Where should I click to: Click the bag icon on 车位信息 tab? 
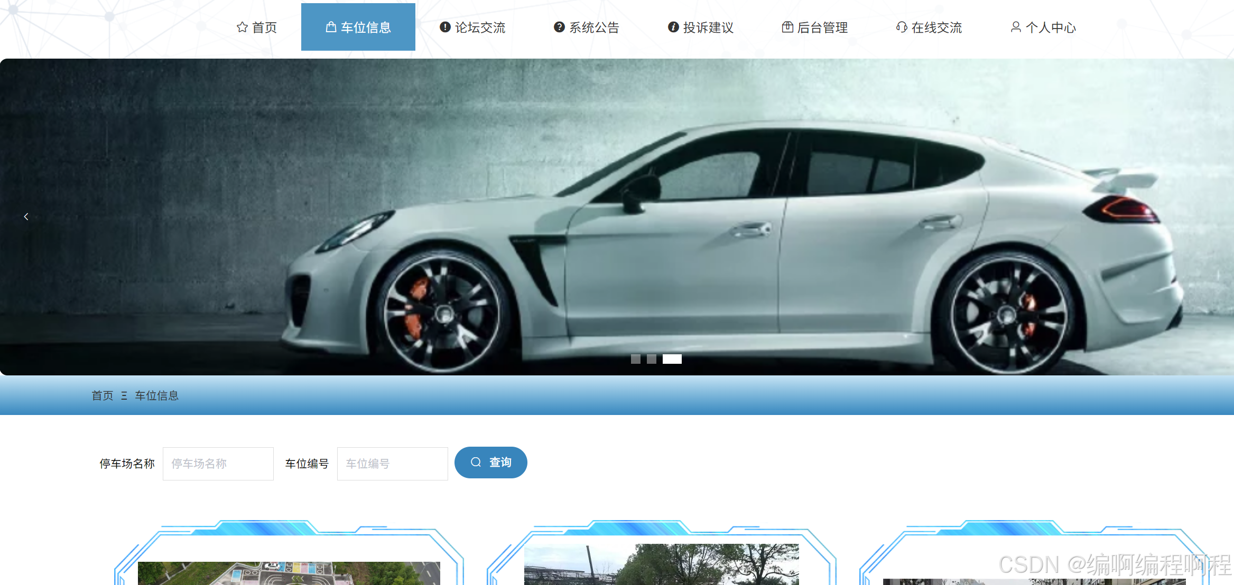point(331,27)
